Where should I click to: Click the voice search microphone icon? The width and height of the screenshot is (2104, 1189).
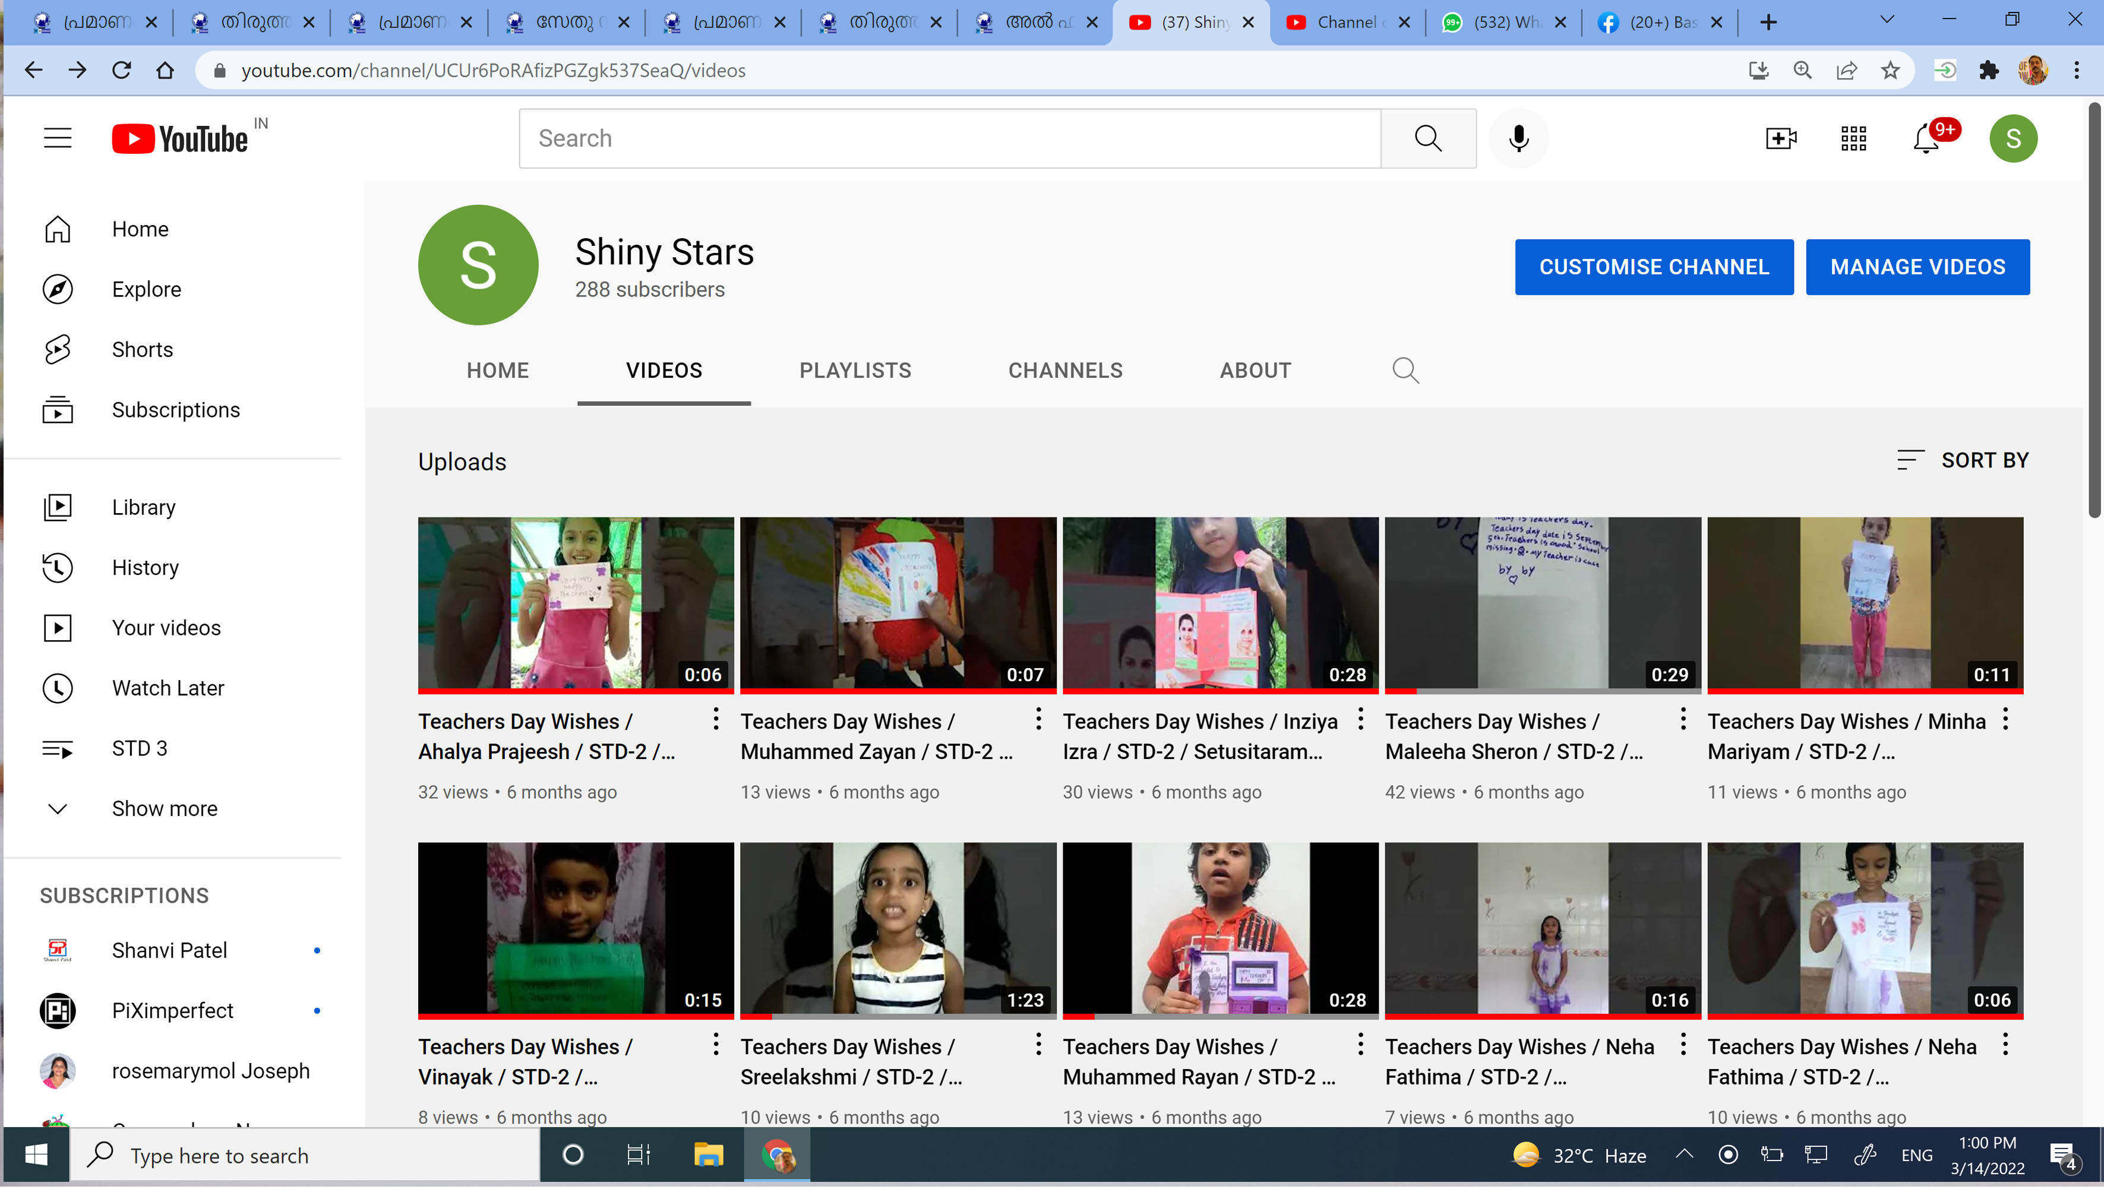point(1518,138)
